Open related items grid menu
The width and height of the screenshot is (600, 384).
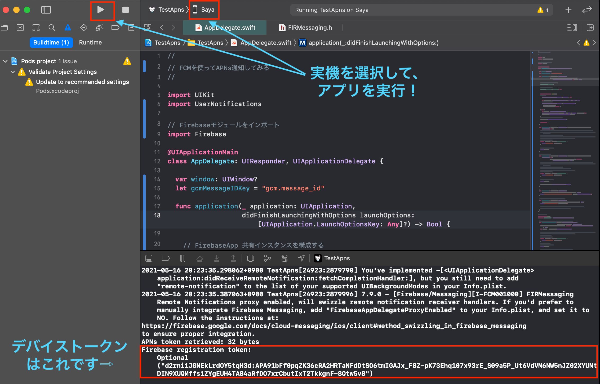coord(148,28)
